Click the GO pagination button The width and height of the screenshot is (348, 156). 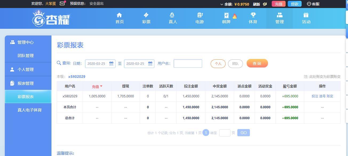tap(243, 133)
